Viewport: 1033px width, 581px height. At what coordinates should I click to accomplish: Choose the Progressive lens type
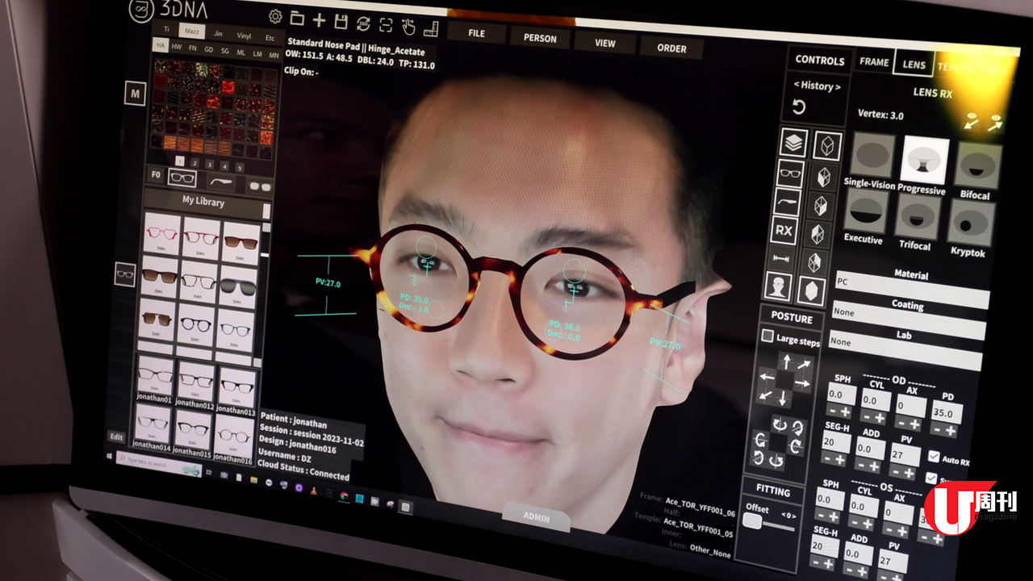click(x=925, y=161)
